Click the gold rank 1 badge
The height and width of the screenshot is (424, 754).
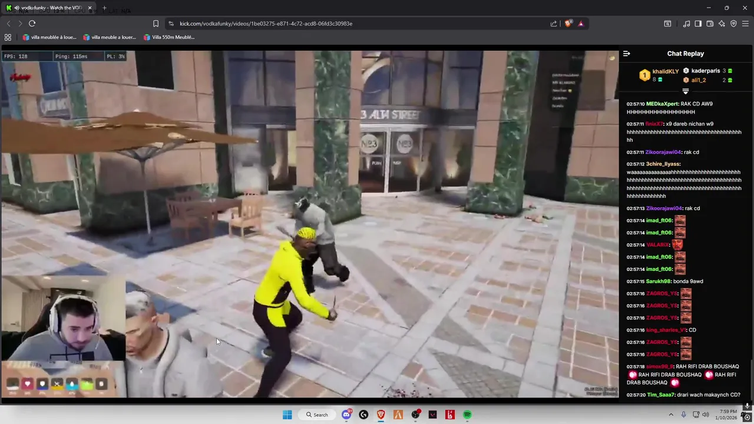(x=644, y=75)
